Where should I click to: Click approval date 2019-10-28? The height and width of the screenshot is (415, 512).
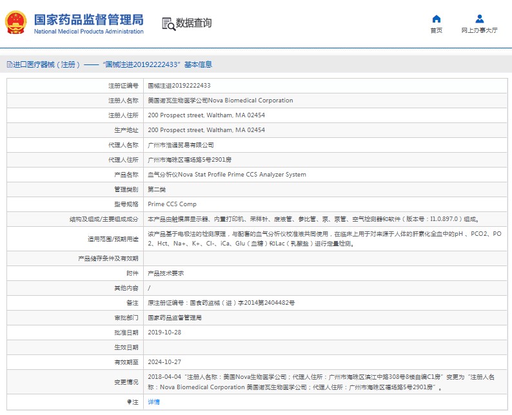(164, 333)
